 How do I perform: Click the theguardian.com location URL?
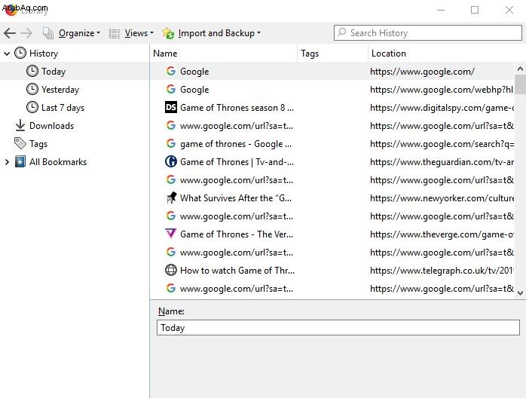(442, 162)
